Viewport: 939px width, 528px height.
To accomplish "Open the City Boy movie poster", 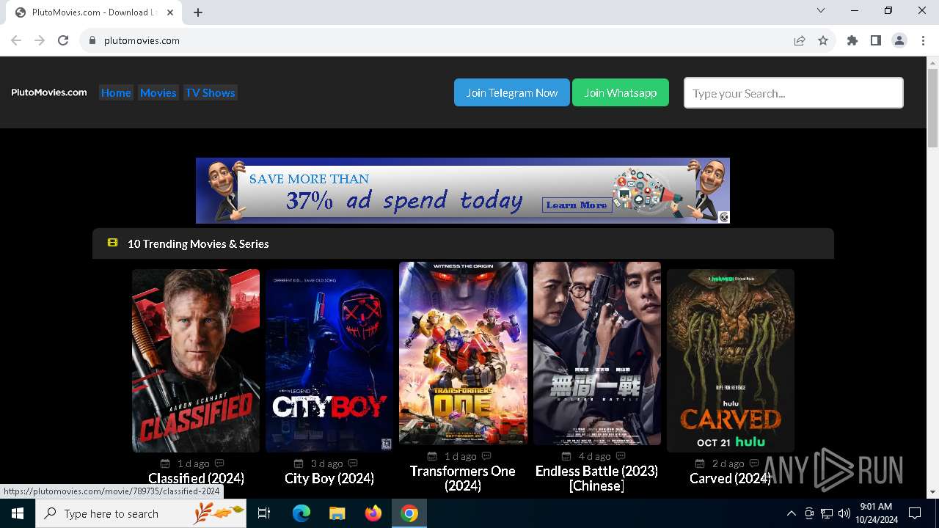I will (329, 360).
